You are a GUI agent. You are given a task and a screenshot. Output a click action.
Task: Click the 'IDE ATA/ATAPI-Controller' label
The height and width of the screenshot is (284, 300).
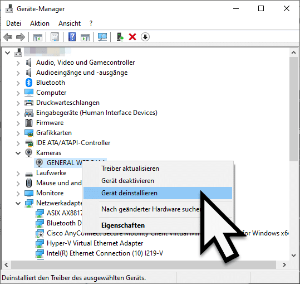tap(73, 143)
